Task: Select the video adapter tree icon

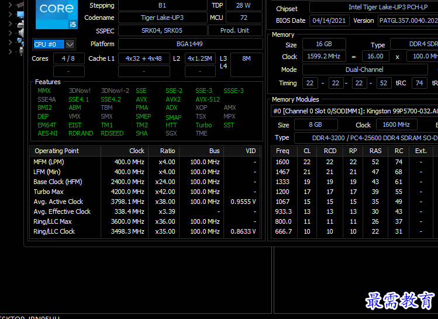Action: (x=20, y=5)
